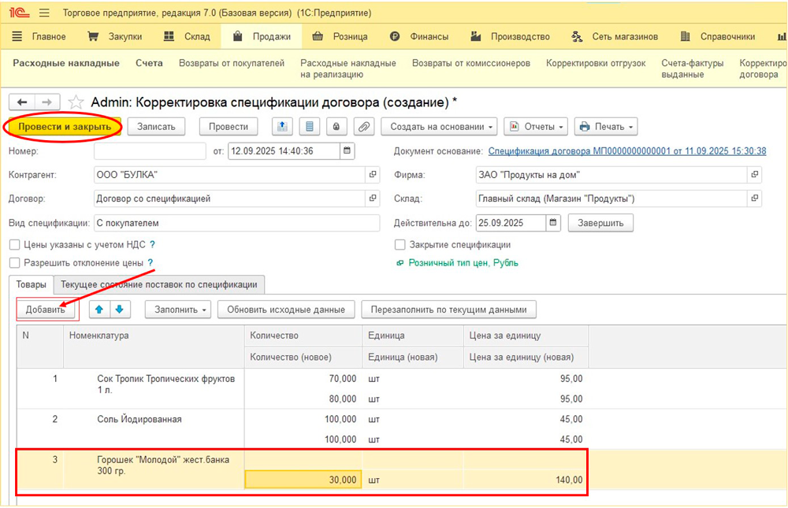Open the 'Склад' section in menu
This screenshot has height=508, width=788.
[187, 36]
